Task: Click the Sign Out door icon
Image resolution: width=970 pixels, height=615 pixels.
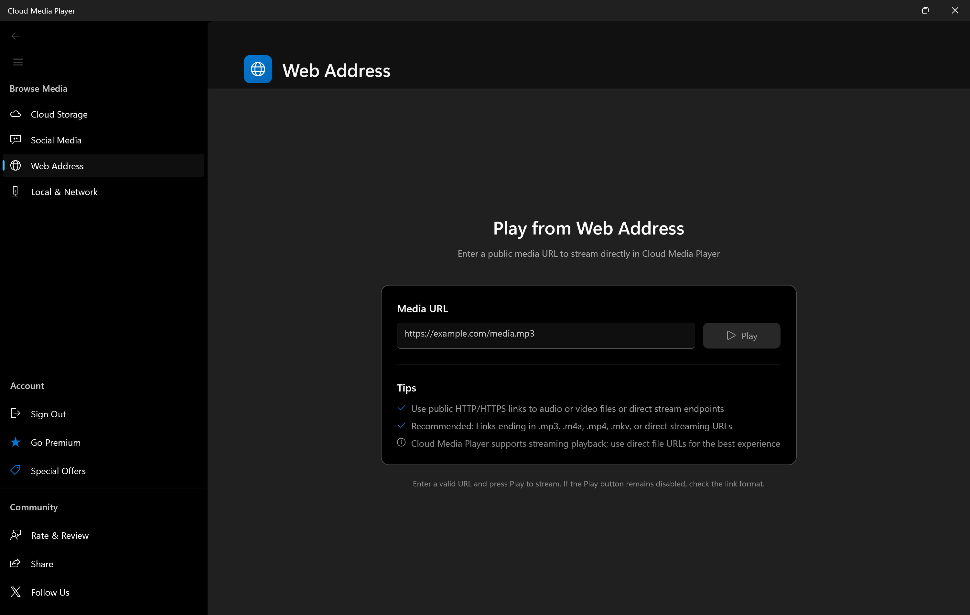Action: coord(15,413)
